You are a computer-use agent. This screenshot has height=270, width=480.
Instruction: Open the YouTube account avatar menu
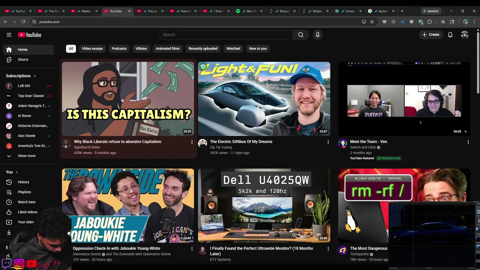point(465,34)
